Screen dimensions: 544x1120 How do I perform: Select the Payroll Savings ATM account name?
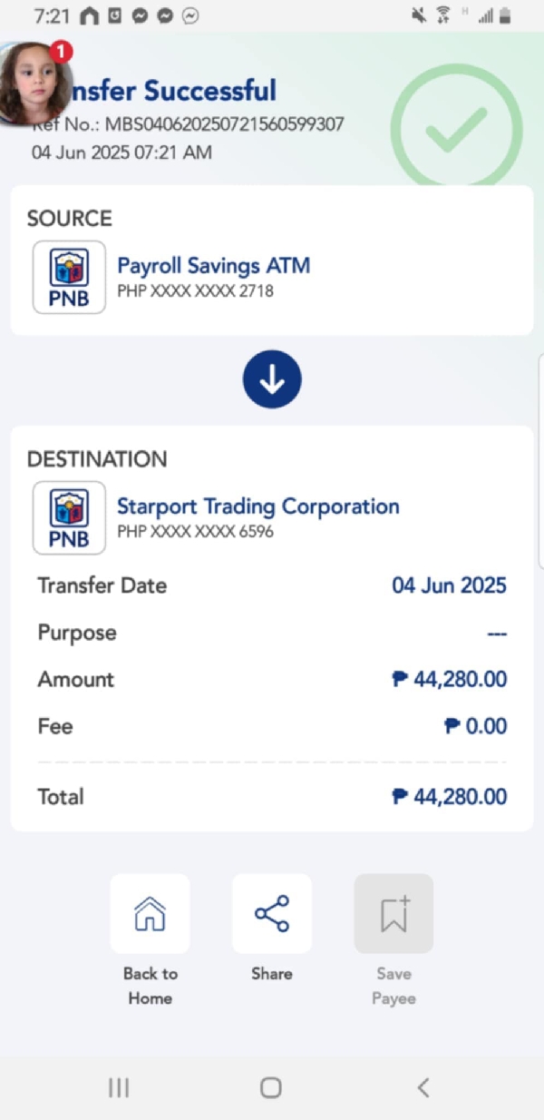(x=214, y=266)
